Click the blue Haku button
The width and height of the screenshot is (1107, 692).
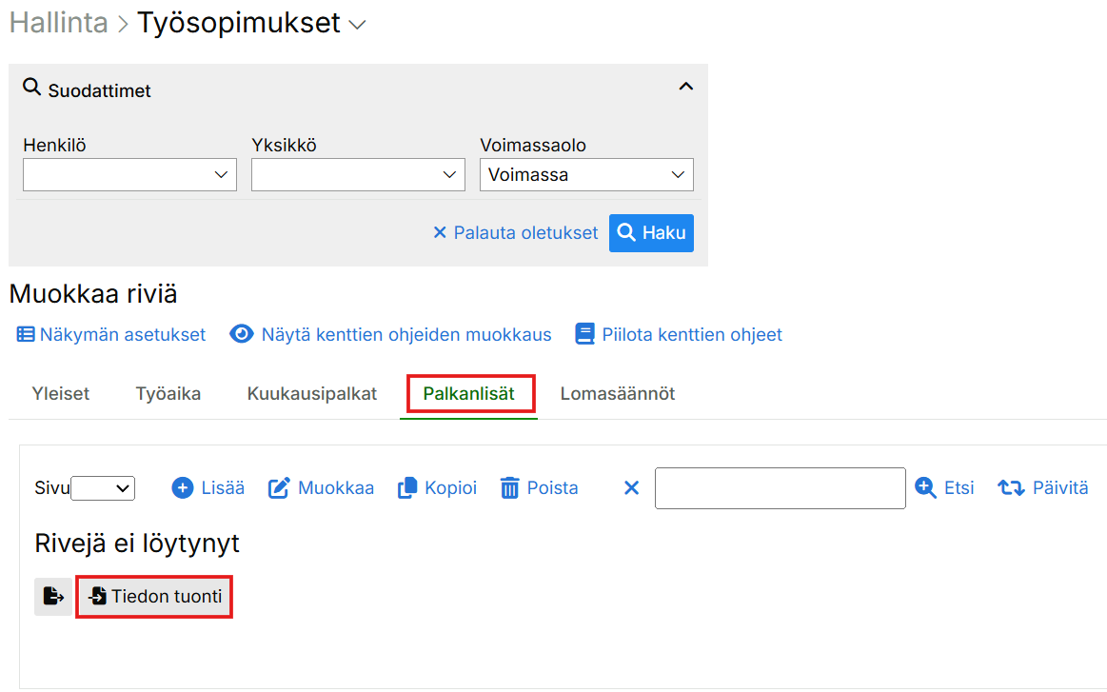651,233
